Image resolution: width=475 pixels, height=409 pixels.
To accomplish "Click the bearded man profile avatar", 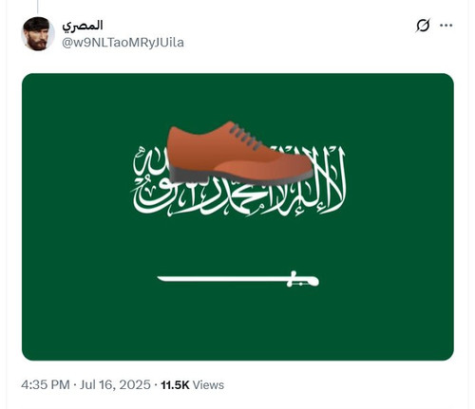I will point(38,34).
